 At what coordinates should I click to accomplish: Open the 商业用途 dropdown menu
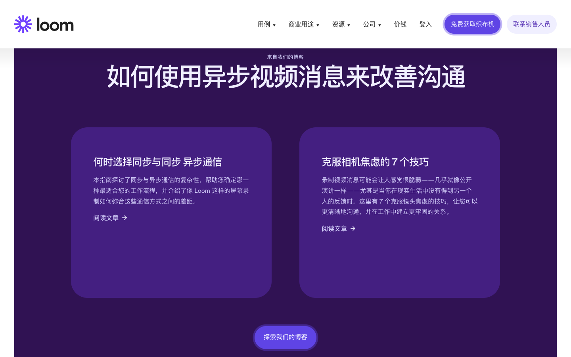click(x=304, y=24)
